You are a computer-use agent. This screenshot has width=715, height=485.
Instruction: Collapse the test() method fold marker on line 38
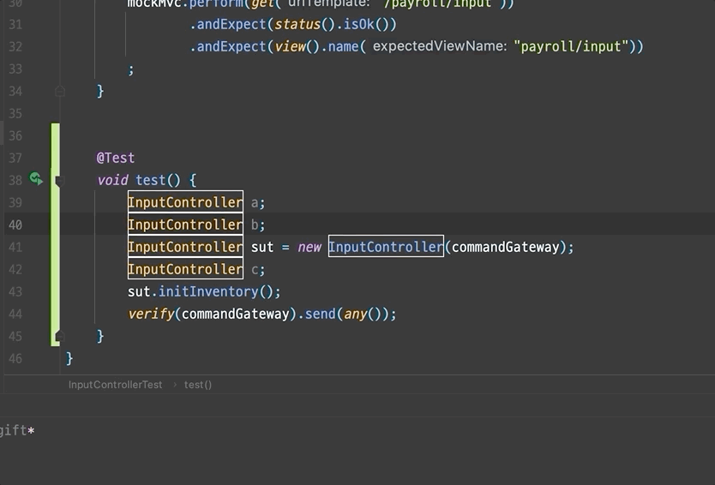[60, 181]
